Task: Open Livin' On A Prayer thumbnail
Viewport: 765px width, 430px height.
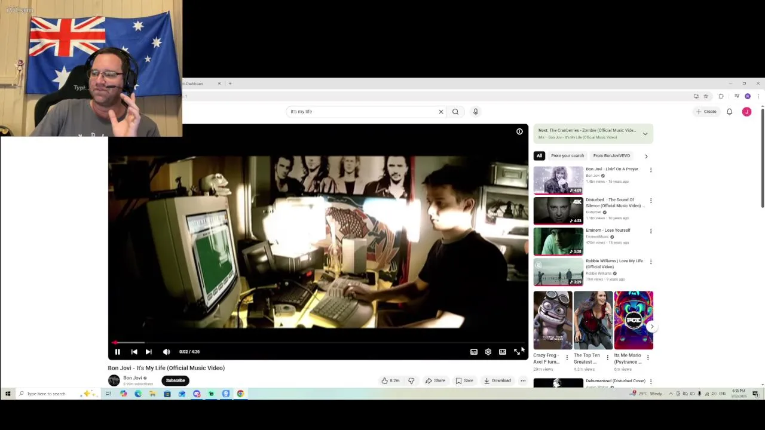Action: click(x=558, y=180)
